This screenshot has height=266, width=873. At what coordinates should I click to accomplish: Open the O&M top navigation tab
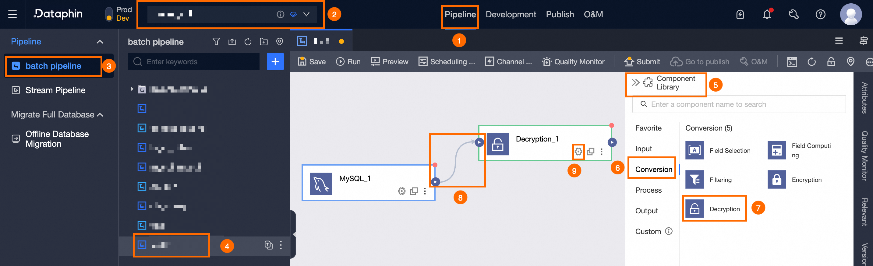[x=593, y=14]
